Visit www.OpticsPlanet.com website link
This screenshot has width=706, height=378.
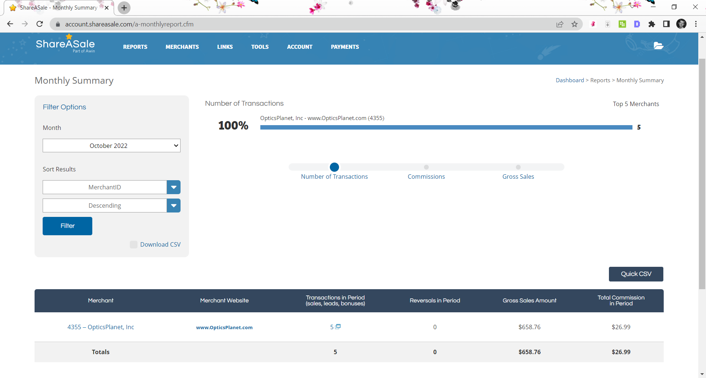click(224, 327)
